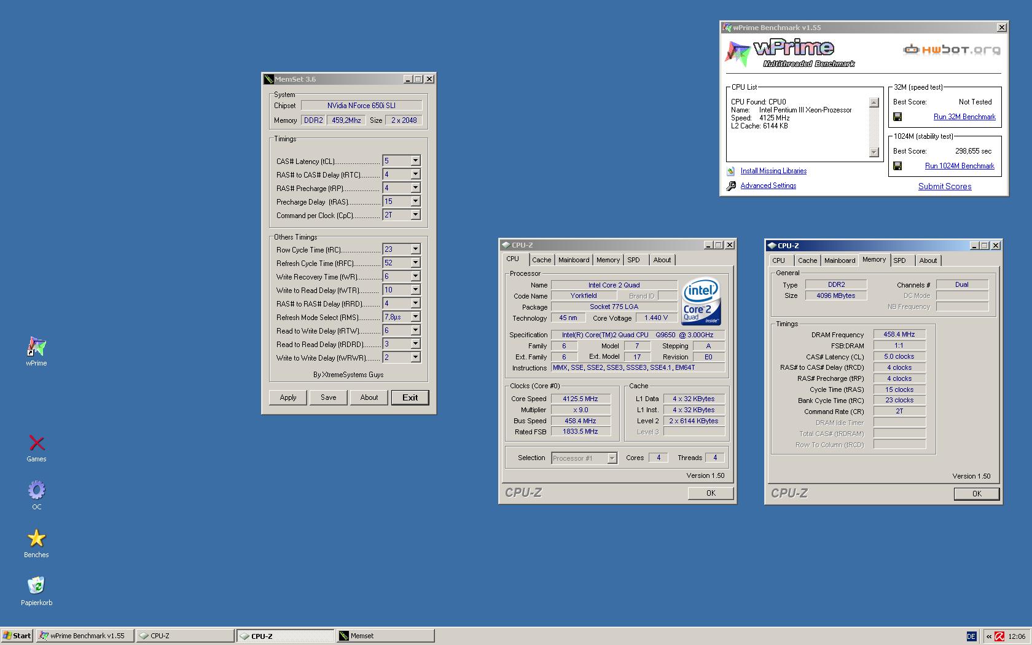This screenshot has width=1032, height=645.
Task: Open the Benches star desktop icon
Action: pyautogui.click(x=36, y=538)
